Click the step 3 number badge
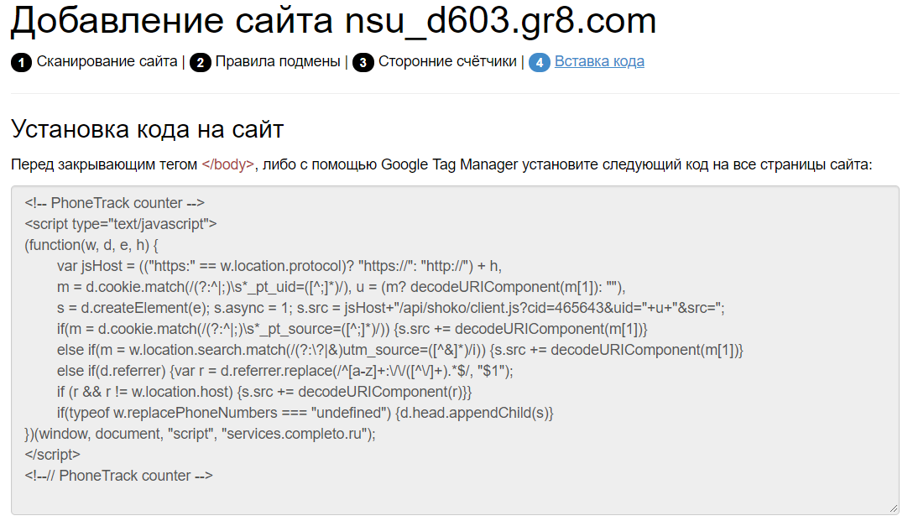This screenshot has width=908, height=521. tap(363, 62)
